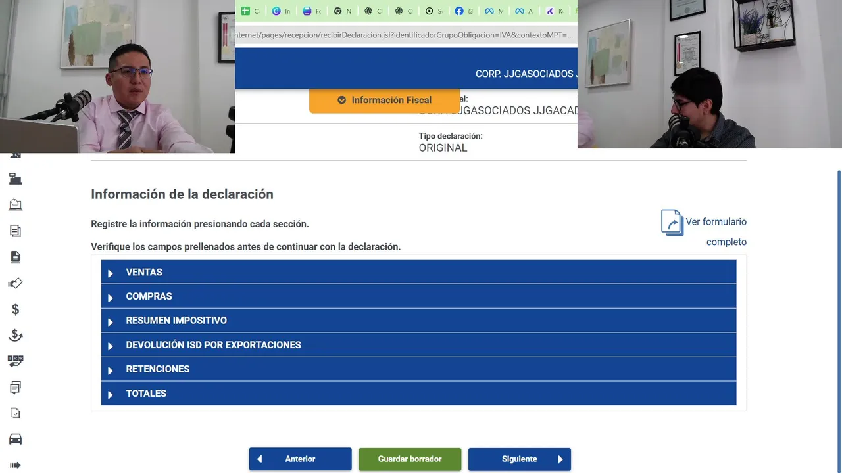Open the plain dollar sign sidebar icon

(x=15, y=309)
